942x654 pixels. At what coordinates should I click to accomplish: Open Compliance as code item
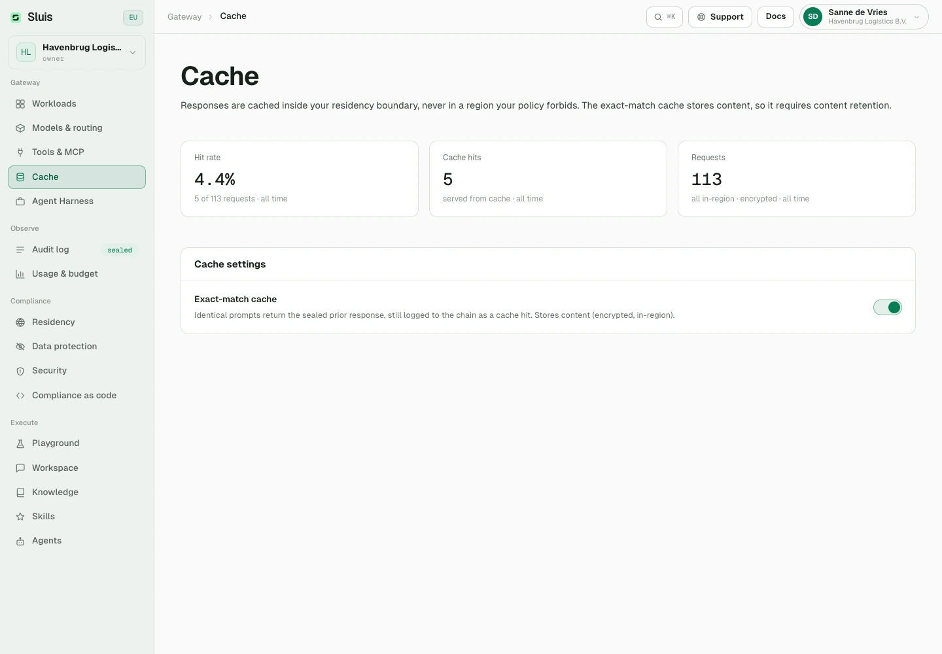pos(77,396)
